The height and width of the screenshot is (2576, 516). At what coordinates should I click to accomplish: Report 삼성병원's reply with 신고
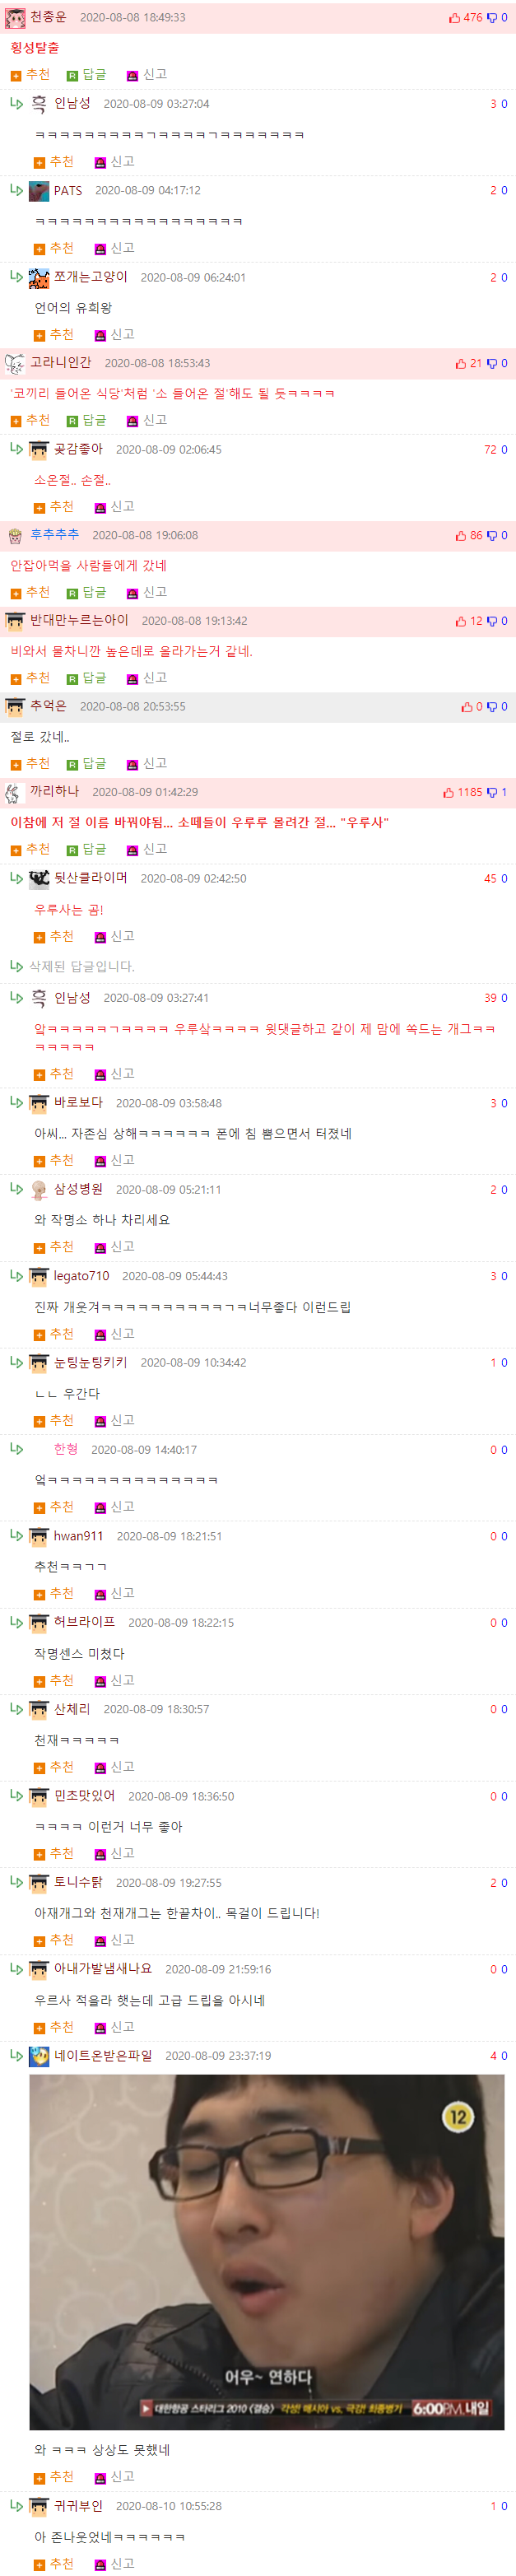click(x=115, y=1248)
